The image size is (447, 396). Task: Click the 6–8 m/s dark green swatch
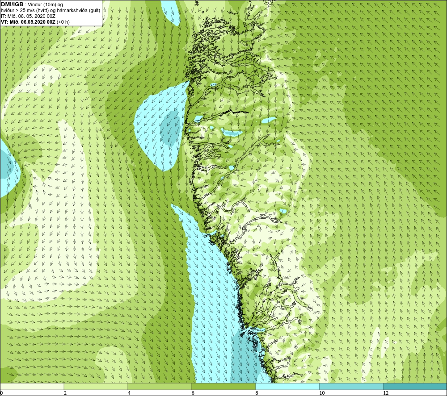[x=223, y=386]
